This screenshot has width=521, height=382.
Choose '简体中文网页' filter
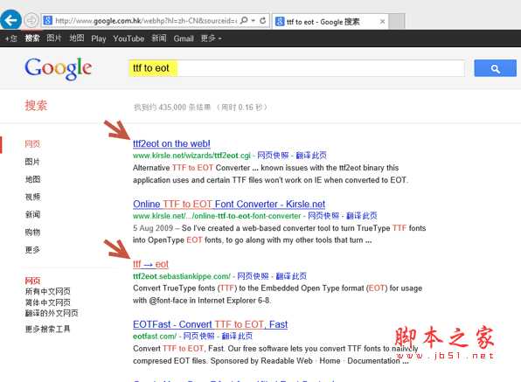coord(48,302)
